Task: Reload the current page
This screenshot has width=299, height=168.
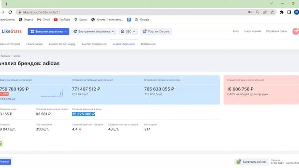Action: [10, 12]
